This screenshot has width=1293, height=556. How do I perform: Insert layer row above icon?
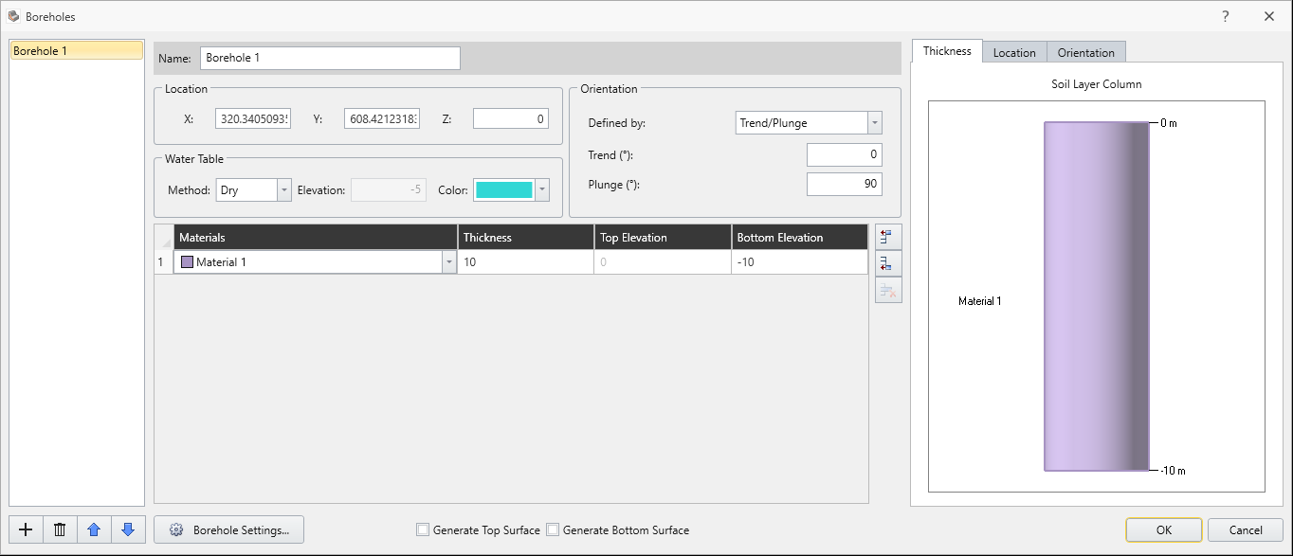coord(888,237)
